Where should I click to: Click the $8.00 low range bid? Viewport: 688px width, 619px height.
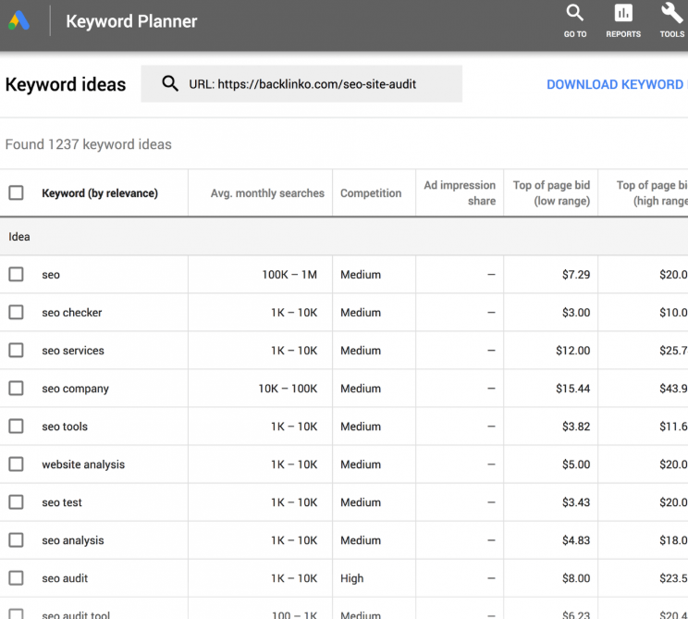click(576, 578)
